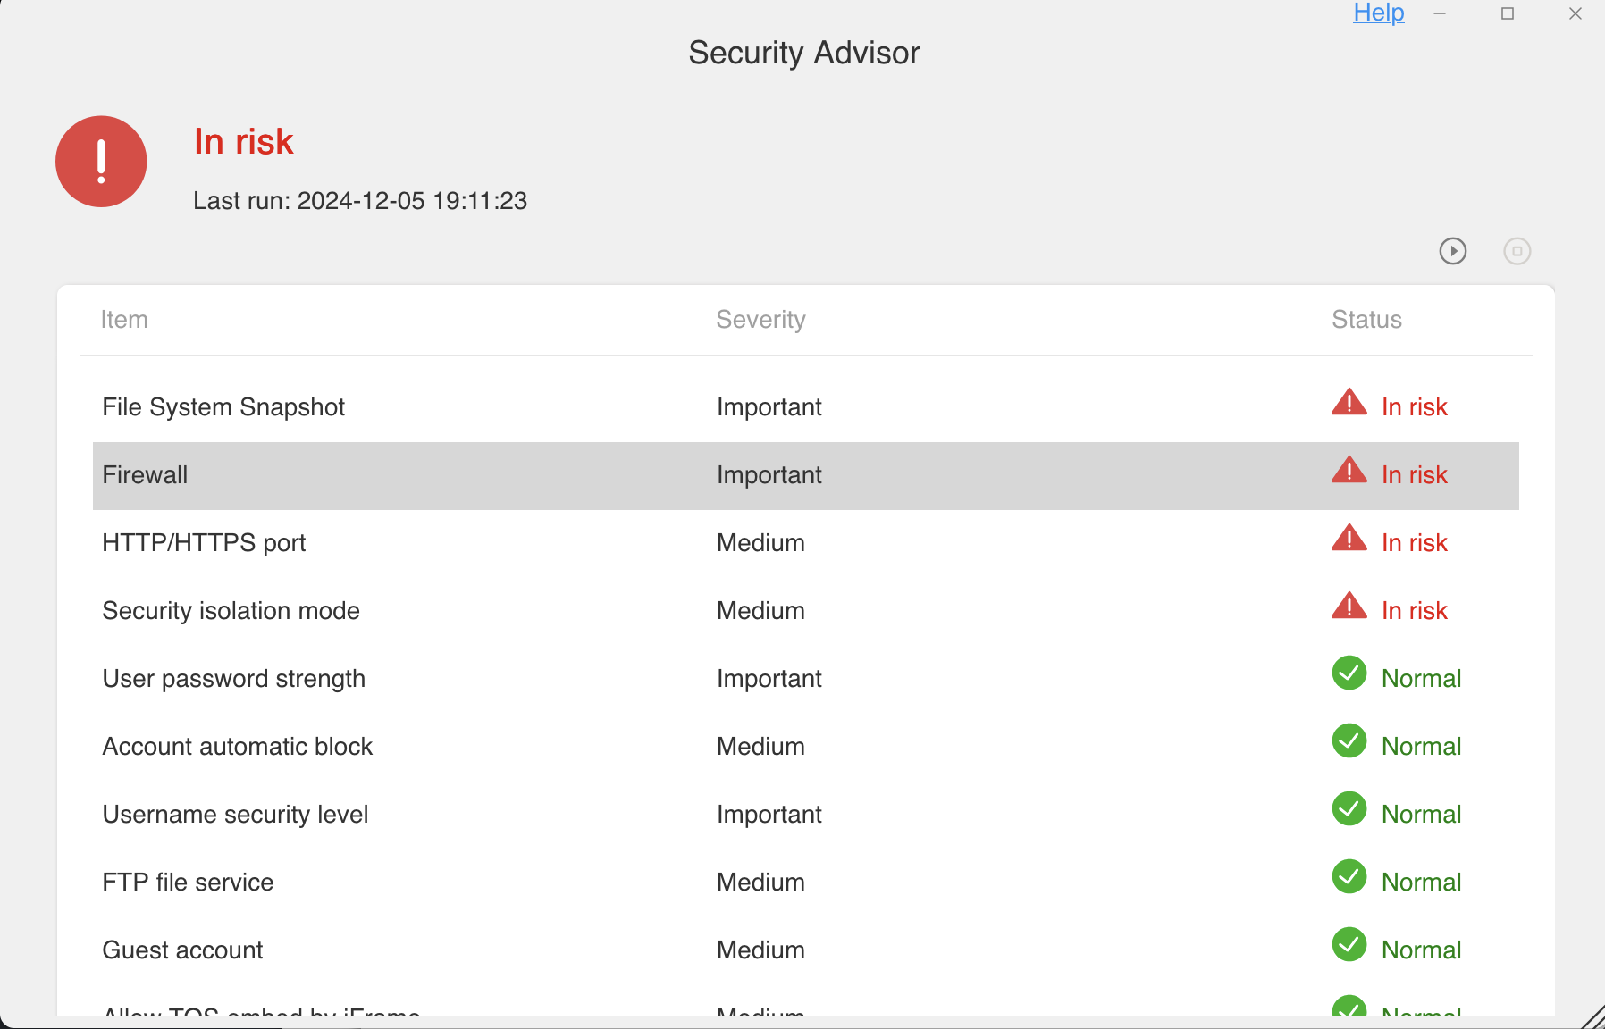1605x1029 pixels.
Task: Click the green checkmark for Account automatic block
Action: pyautogui.click(x=1349, y=743)
